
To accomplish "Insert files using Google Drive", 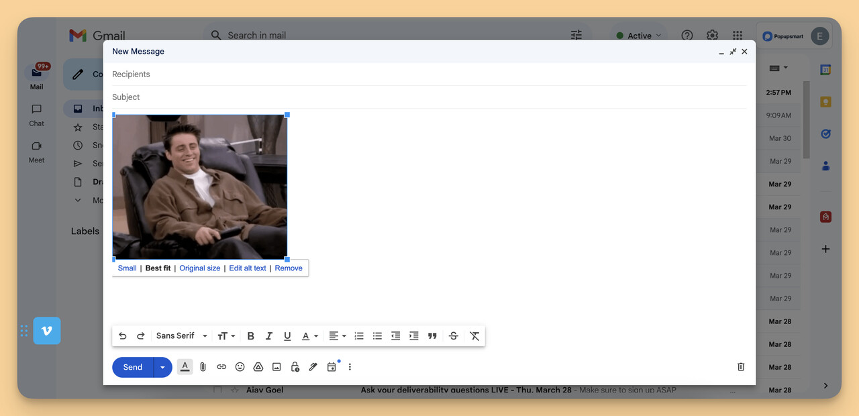I will [x=258, y=367].
